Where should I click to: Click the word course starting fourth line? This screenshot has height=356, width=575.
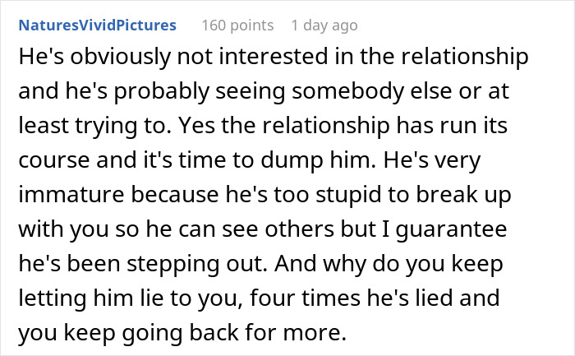[54, 161]
